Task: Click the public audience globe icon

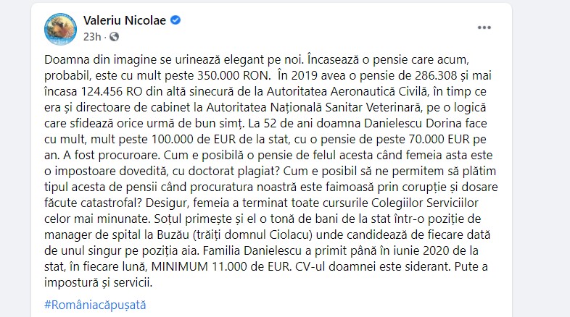Action: tap(115, 36)
